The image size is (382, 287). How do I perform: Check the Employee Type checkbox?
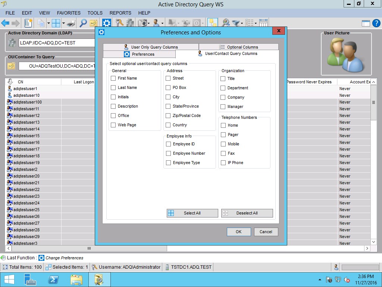click(168, 163)
